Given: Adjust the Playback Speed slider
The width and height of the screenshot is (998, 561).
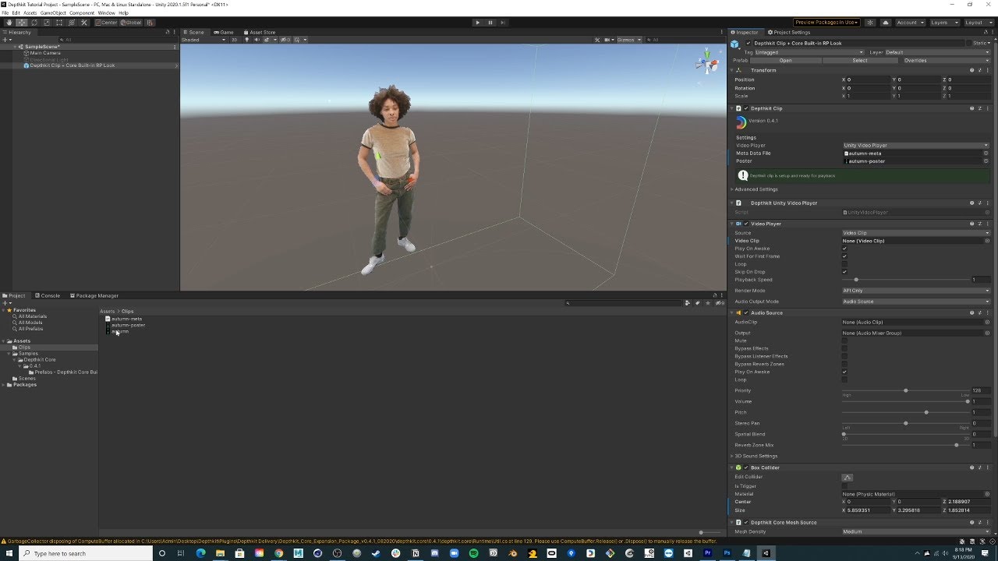Looking at the screenshot, I should [856, 280].
